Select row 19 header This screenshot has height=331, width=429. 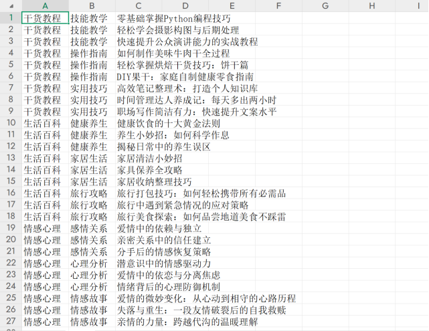11,227
